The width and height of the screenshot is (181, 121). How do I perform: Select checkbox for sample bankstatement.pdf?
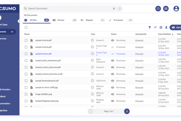26,81
